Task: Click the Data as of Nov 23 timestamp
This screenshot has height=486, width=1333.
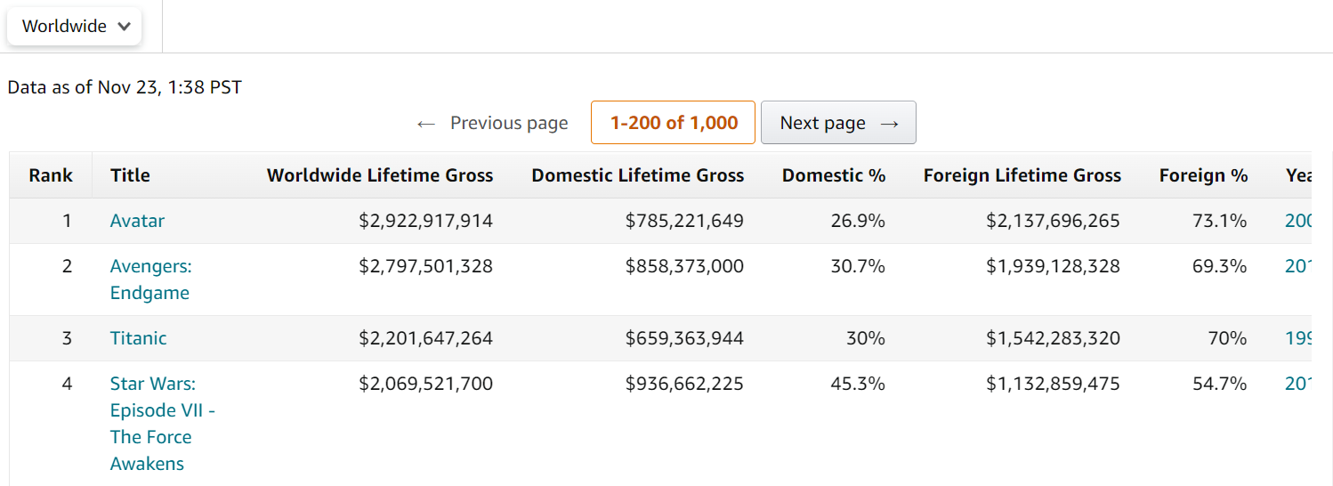Action: pos(125,87)
